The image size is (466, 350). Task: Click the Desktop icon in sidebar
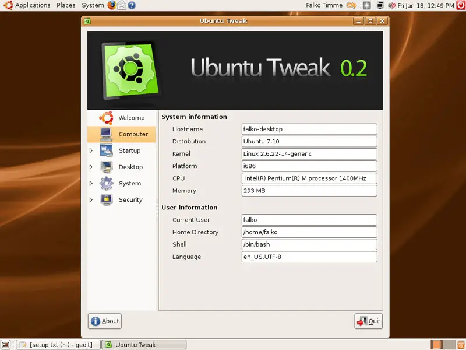106,167
